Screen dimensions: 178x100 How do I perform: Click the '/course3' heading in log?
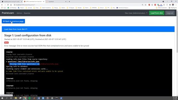[x=10, y=86]
